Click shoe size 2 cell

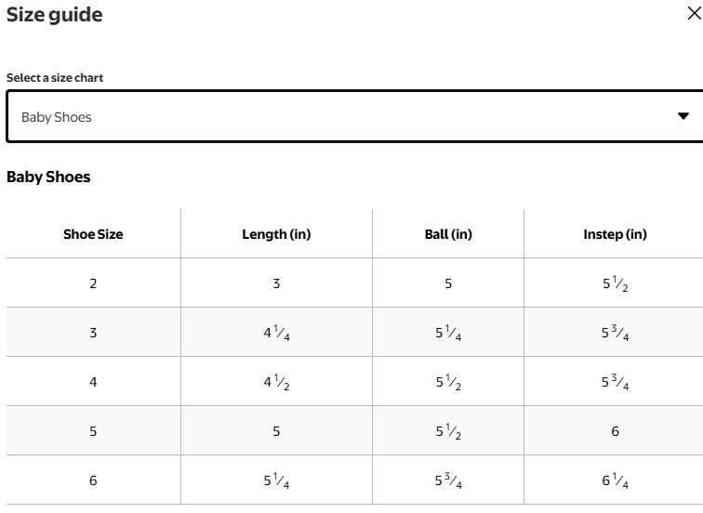(x=93, y=283)
